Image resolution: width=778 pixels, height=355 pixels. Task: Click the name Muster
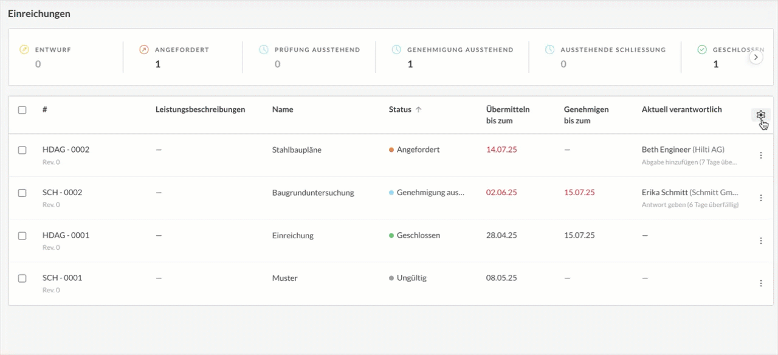[285, 278]
